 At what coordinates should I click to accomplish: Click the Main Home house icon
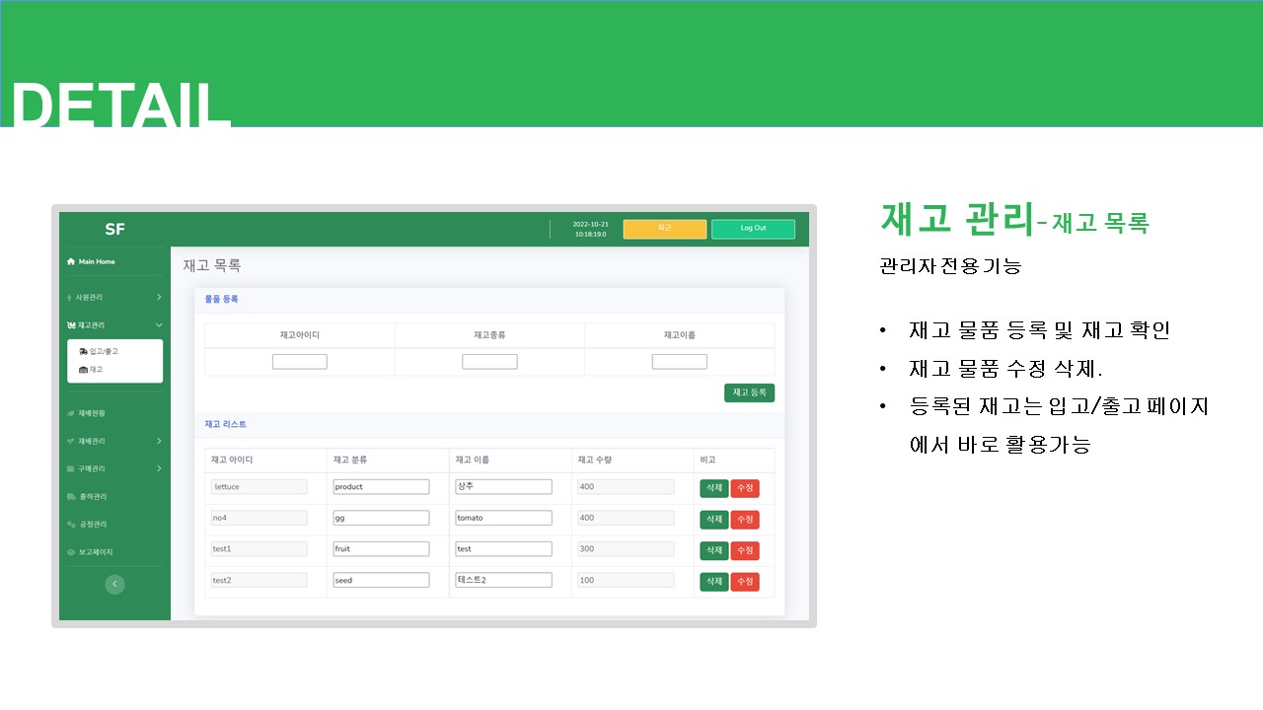pos(71,261)
